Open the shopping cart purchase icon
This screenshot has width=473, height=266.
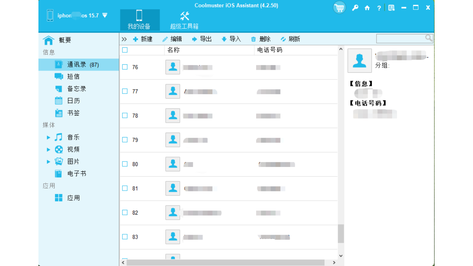pyautogui.click(x=339, y=7)
